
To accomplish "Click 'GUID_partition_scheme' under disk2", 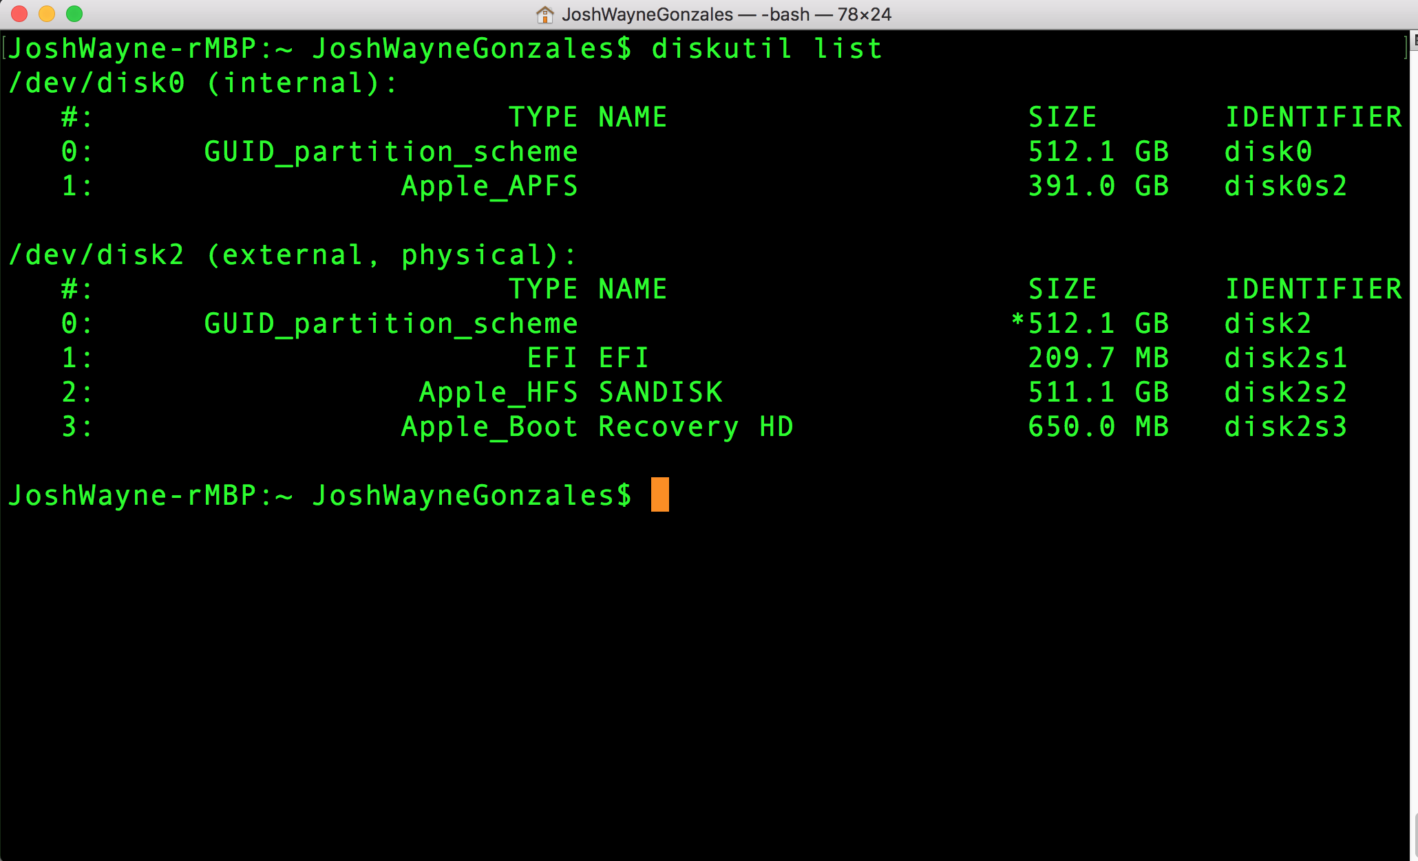I will point(391,324).
